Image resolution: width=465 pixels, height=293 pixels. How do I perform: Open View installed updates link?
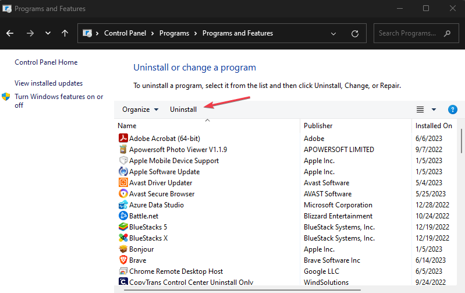point(49,83)
